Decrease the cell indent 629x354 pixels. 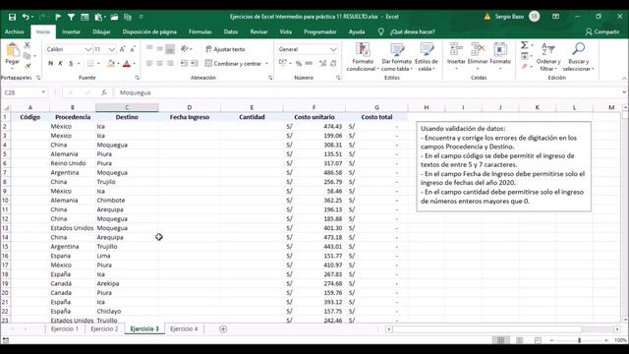click(x=184, y=63)
